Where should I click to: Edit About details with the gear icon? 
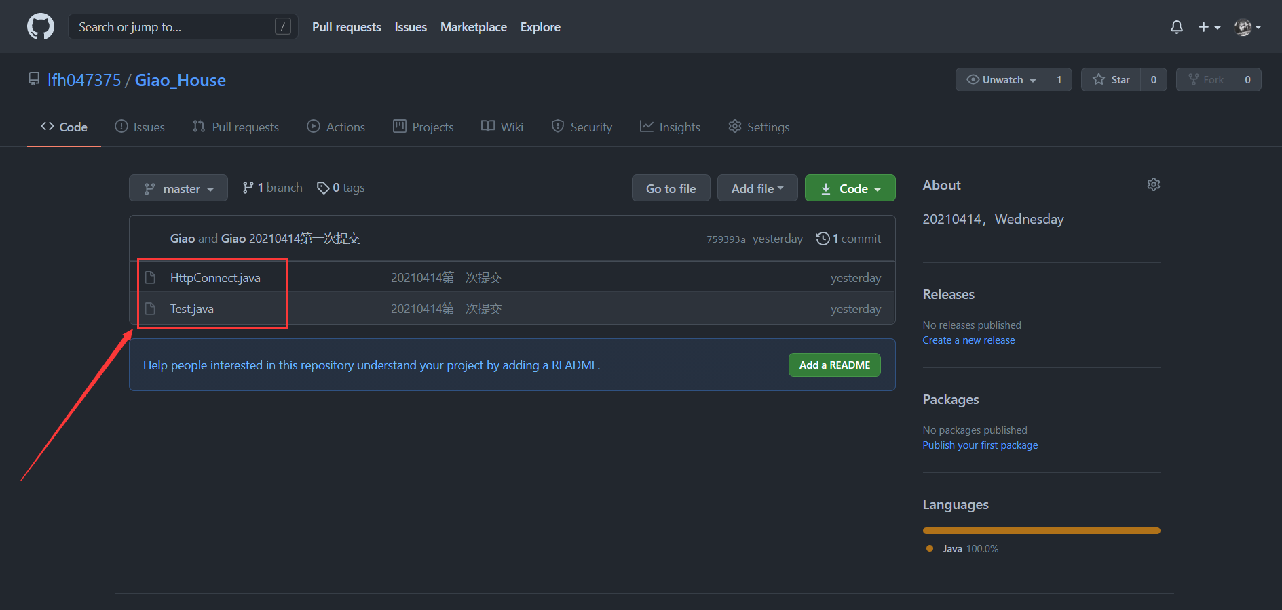(1154, 184)
